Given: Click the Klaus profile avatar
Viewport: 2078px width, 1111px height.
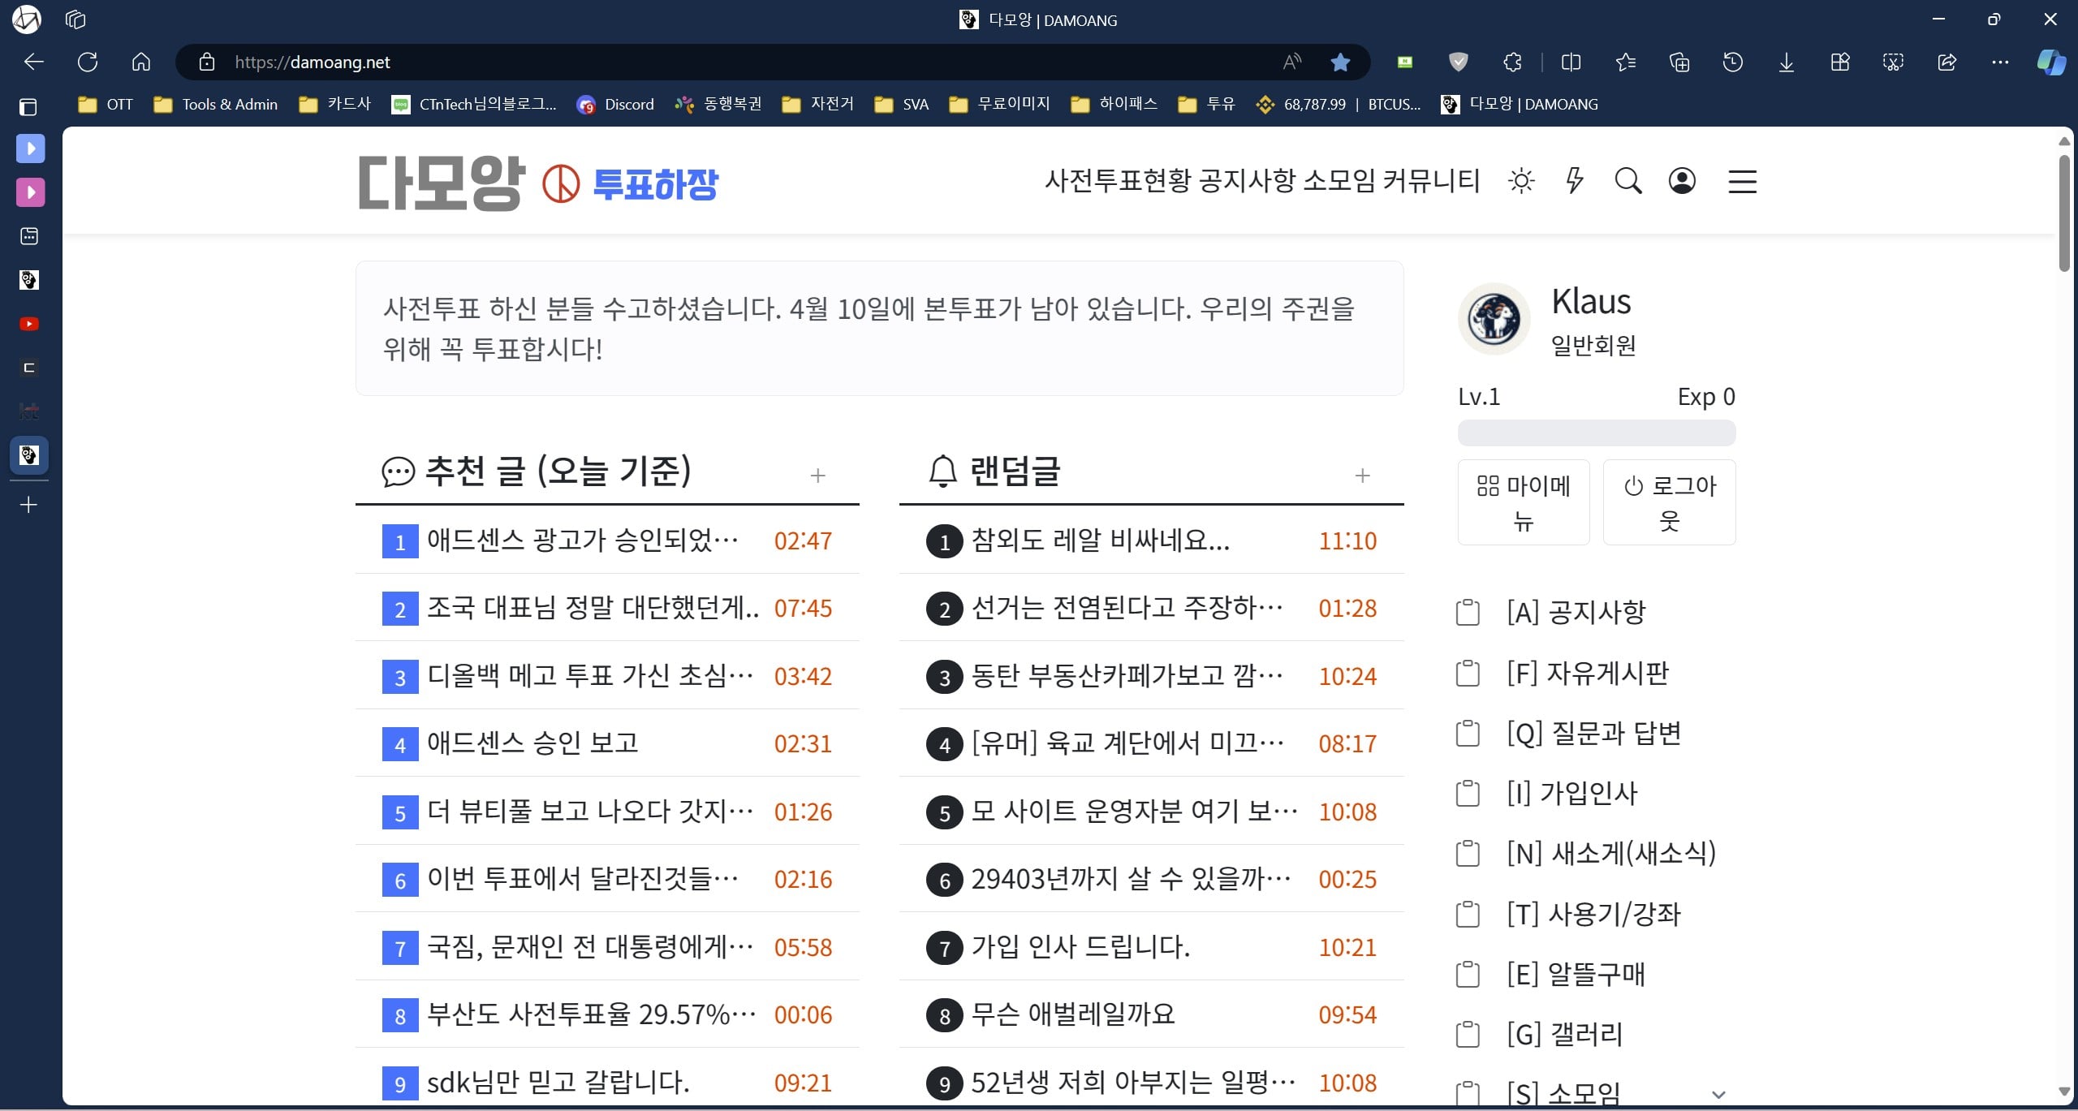Looking at the screenshot, I should 1494,319.
